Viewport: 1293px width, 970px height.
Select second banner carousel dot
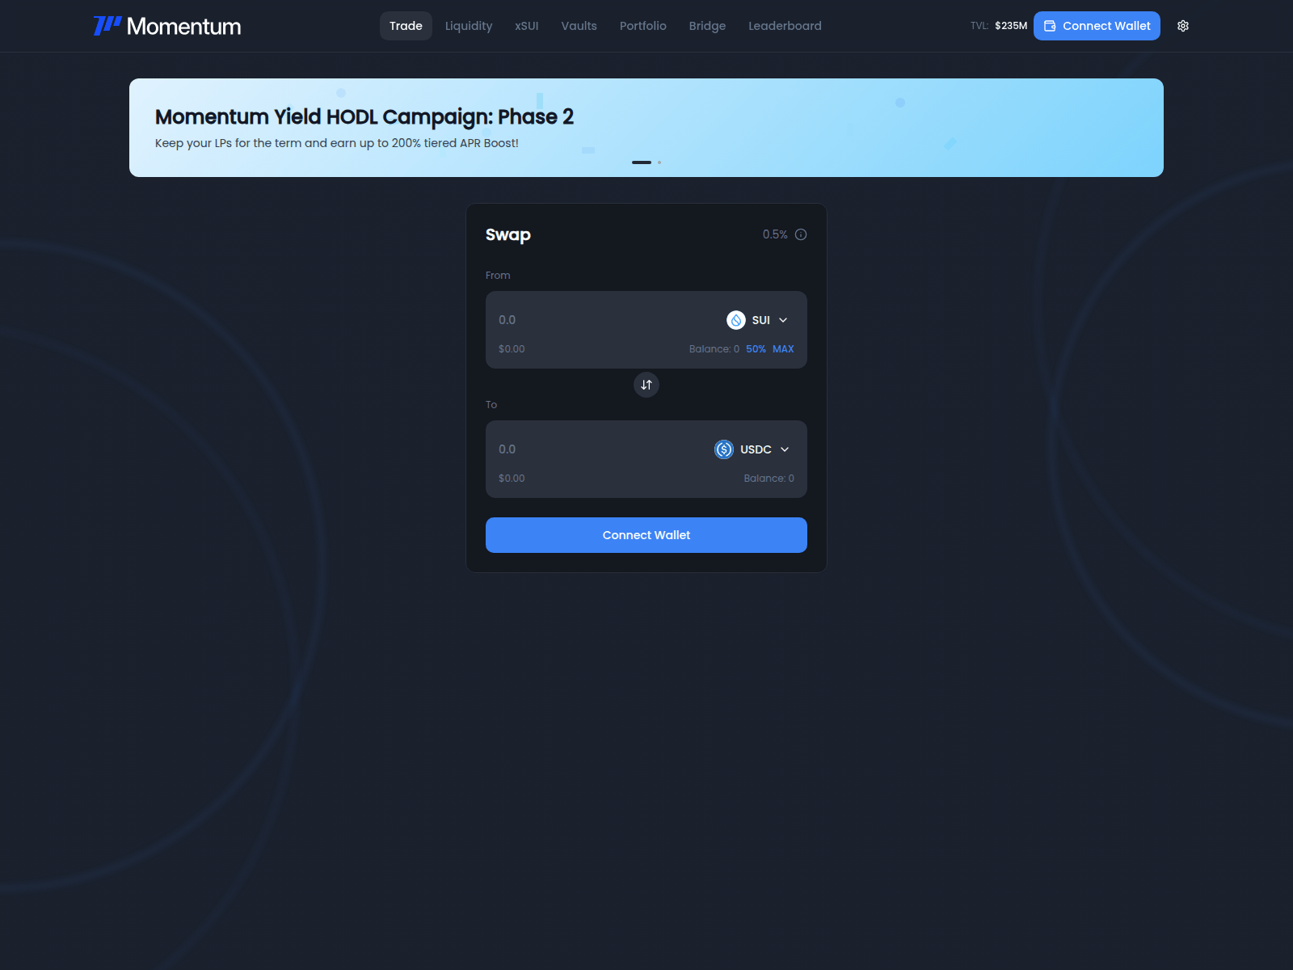click(x=659, y=162)
